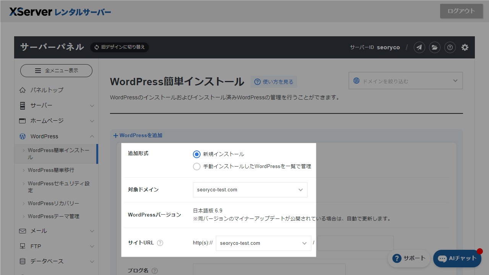Open the AIチャット assistant
Image resolution: width=489 pixels, height=275 pixels.
(x=457, y=258)
